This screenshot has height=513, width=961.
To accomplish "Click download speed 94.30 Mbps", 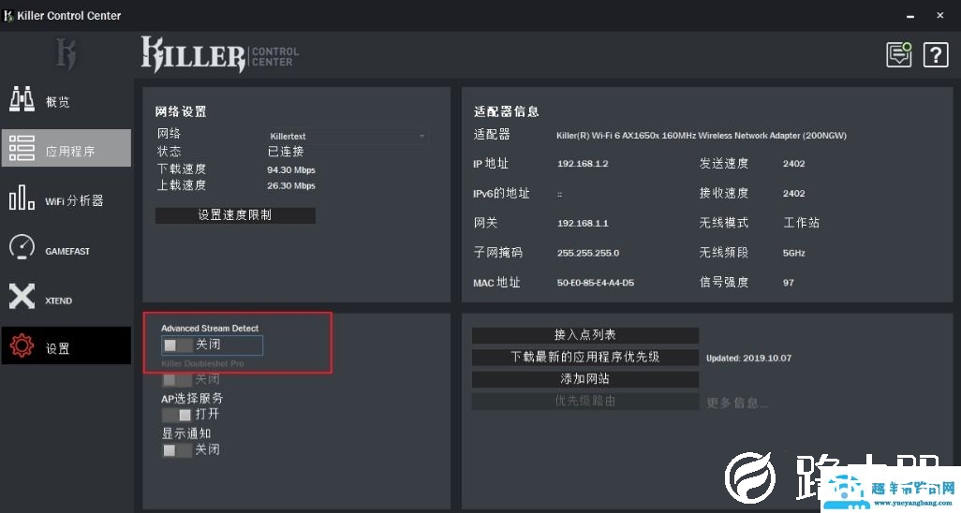I will click(x=291, y=169).
